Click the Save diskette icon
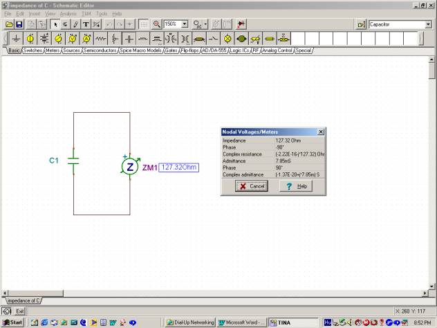 coord(19,24)
